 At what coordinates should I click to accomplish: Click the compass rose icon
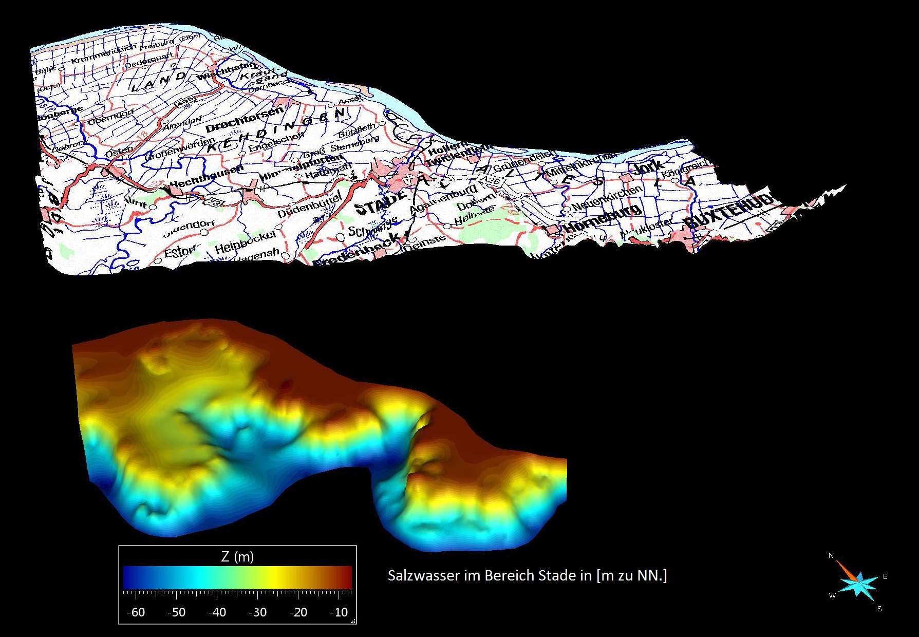coord(858,583)
